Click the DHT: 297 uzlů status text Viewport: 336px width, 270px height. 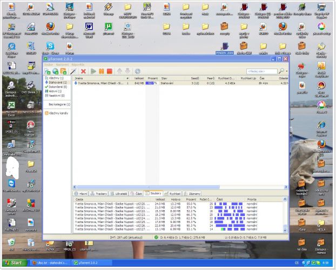[x=126, y=238]
